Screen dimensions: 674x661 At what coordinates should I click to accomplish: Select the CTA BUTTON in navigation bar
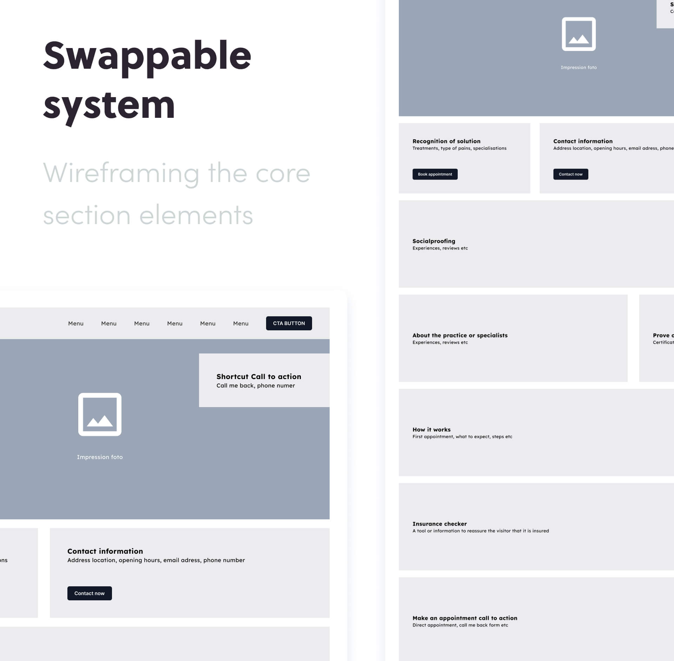pyautogui.click(x=289, y=323)
